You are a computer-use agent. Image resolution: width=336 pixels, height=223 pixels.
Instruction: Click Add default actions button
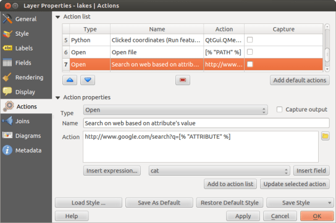pos(300,80)
